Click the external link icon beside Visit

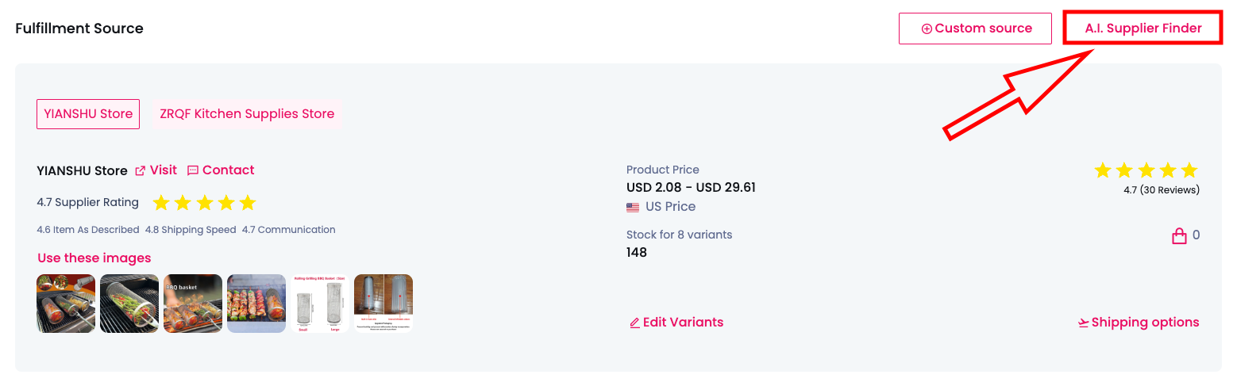coord(141,170)
